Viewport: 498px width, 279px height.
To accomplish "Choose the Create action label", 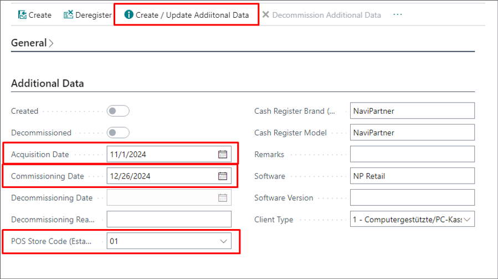I will pyautogui.click(x=40, y=15).
